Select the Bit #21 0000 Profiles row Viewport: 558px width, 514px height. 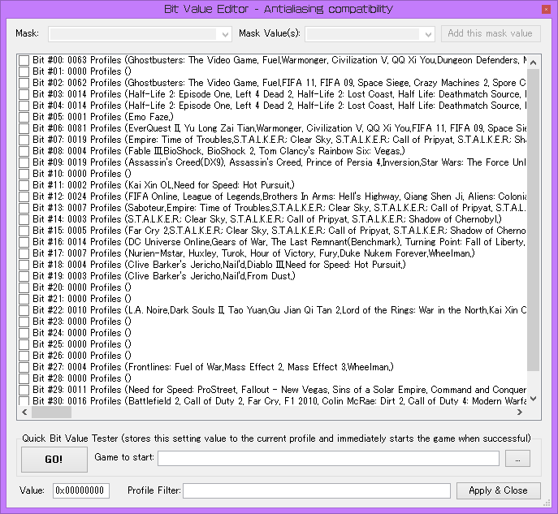click(82, 299)
